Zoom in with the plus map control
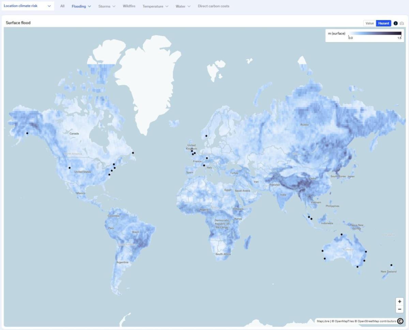The height and width of the screenshot is (330, 409). [x=399, y=302]
